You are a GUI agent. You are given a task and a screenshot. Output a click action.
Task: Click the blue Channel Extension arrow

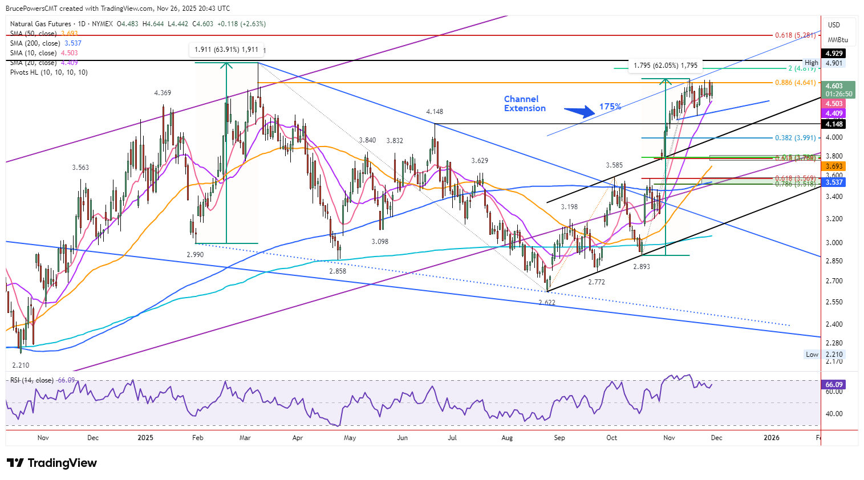point(579,111)
